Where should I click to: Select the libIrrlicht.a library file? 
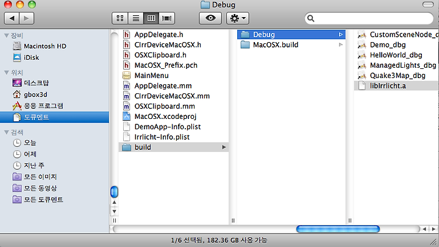pos(396,86)
